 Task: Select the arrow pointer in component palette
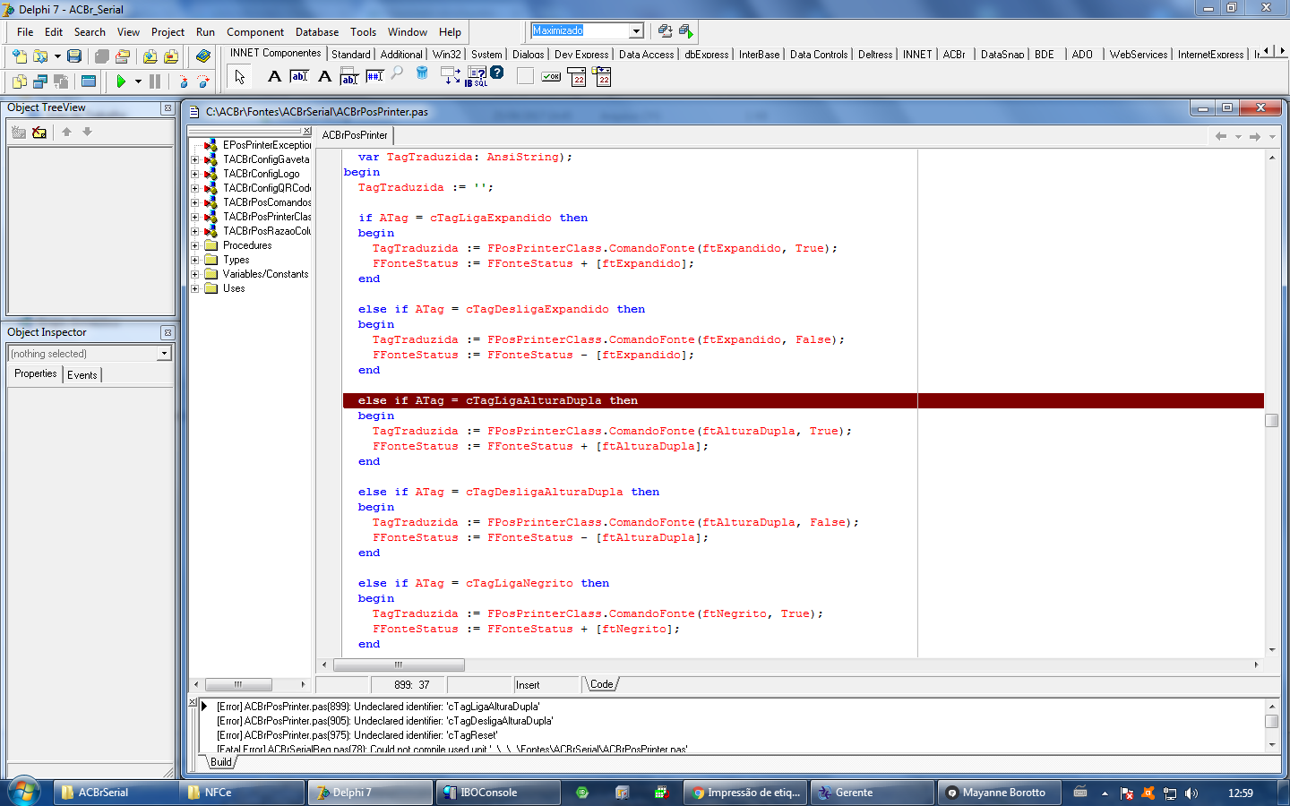pos(239,77)
